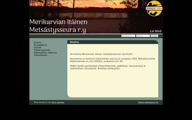Click the Est.1959 banner text
This screenshot has width=192, height=120.
[x=156, y=31]
